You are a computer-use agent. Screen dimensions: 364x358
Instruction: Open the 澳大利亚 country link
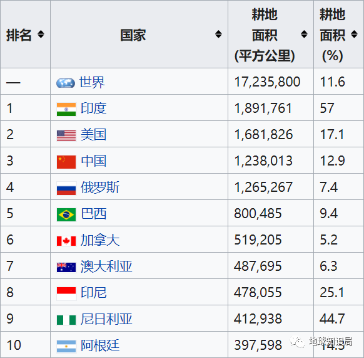(106, 266)
